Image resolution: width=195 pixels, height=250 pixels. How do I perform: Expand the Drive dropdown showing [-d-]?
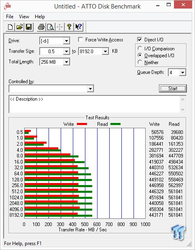tap(66, 41)
